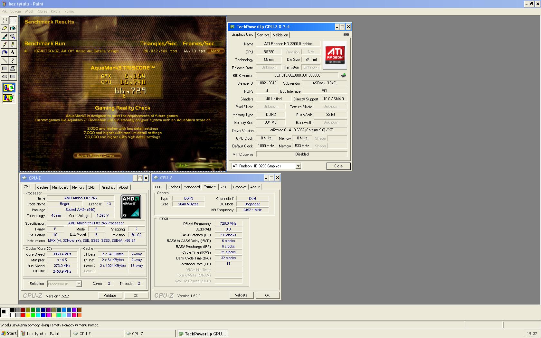The height and width of the screenshot is (338, 541).
Task: Open Graphics tab in right CPU-Z window
Action: click(x=240, y=187)
